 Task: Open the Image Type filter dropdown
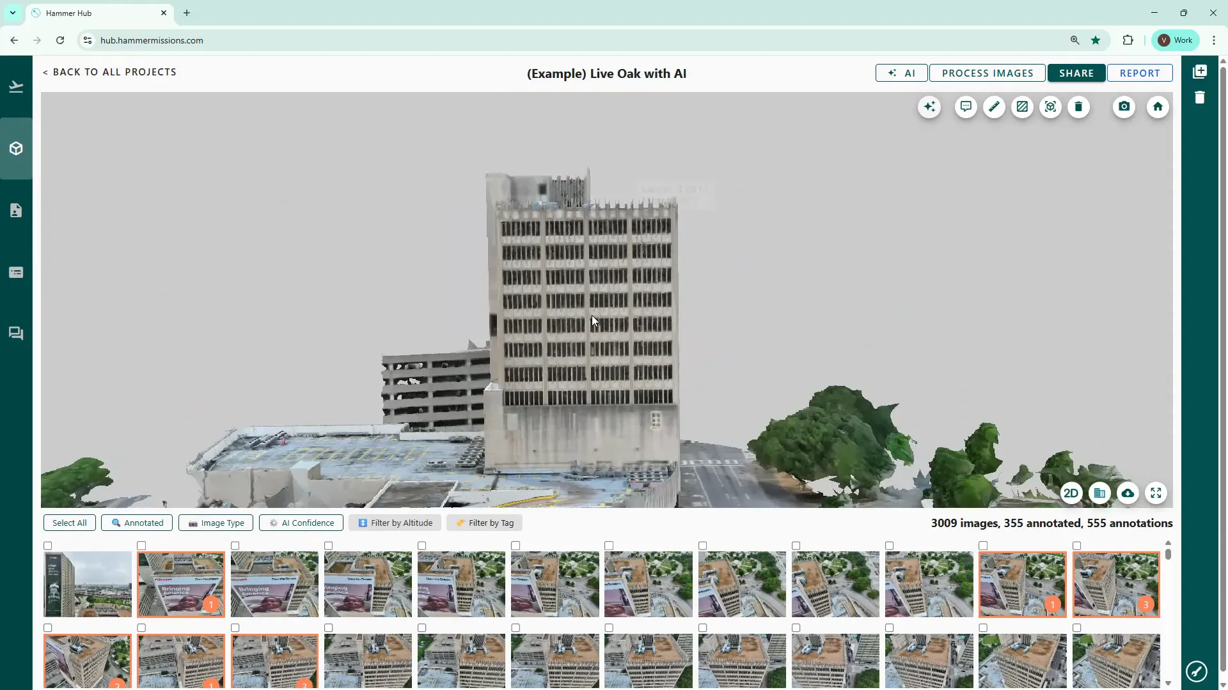(216, 523)
